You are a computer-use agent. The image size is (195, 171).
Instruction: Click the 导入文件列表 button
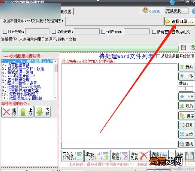point(73,156)
